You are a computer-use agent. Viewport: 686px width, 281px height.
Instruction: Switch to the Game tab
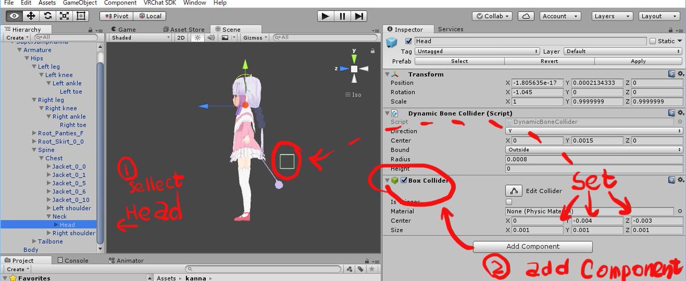point(123,30)
